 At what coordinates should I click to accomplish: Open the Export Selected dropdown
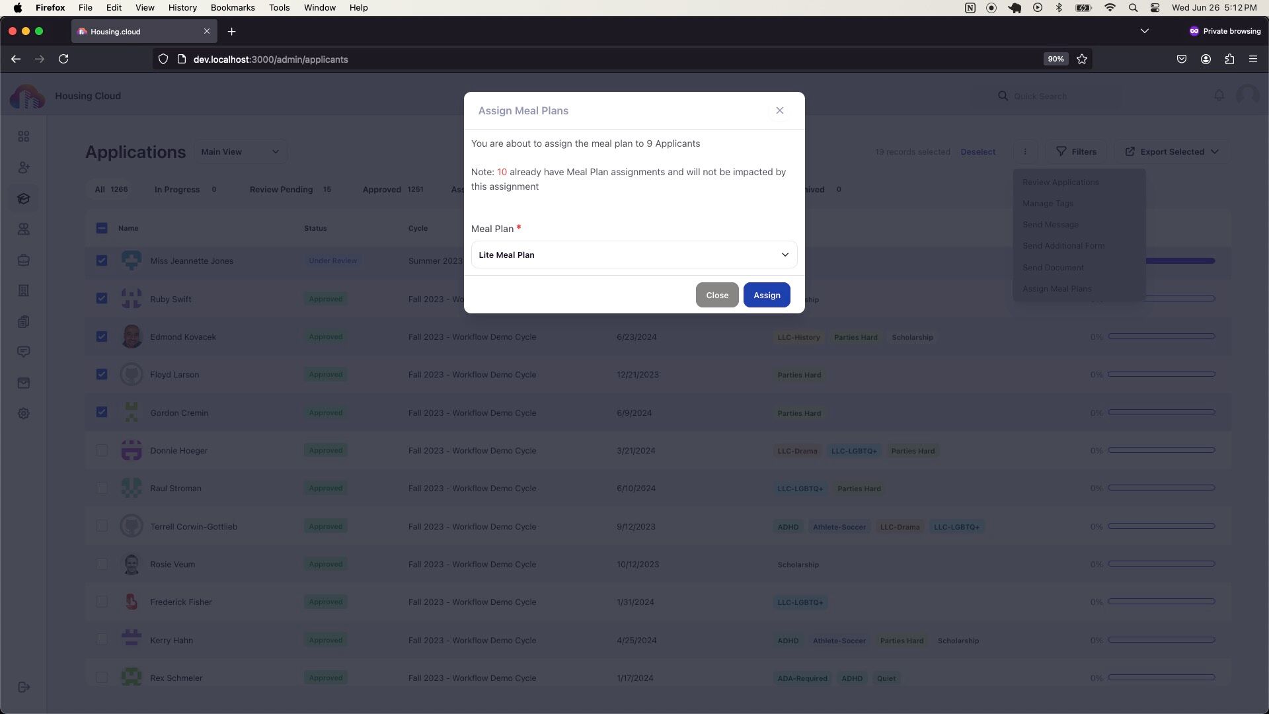pyautogui.click(x=1171, y=151)
